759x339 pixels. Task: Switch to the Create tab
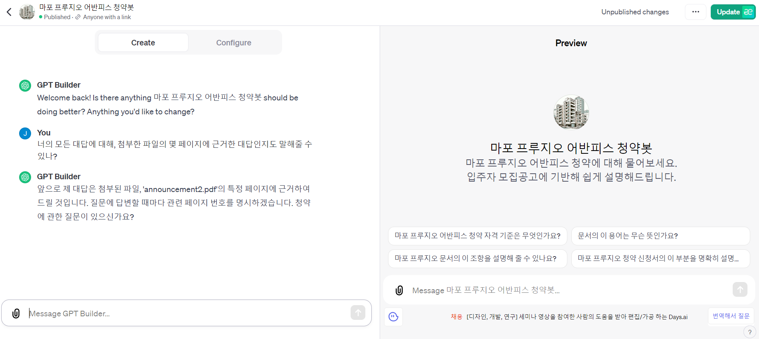[143, 43]
